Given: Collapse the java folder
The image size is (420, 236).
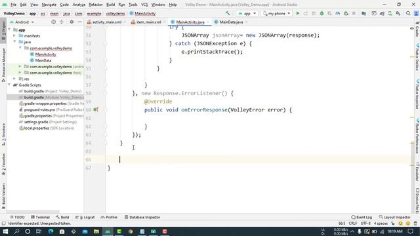Looking at the screenshot, I should (x=14, y=42).
